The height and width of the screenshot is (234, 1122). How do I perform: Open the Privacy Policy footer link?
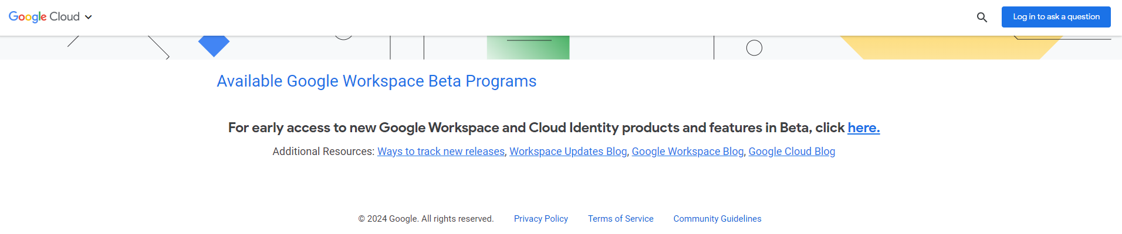541,219
